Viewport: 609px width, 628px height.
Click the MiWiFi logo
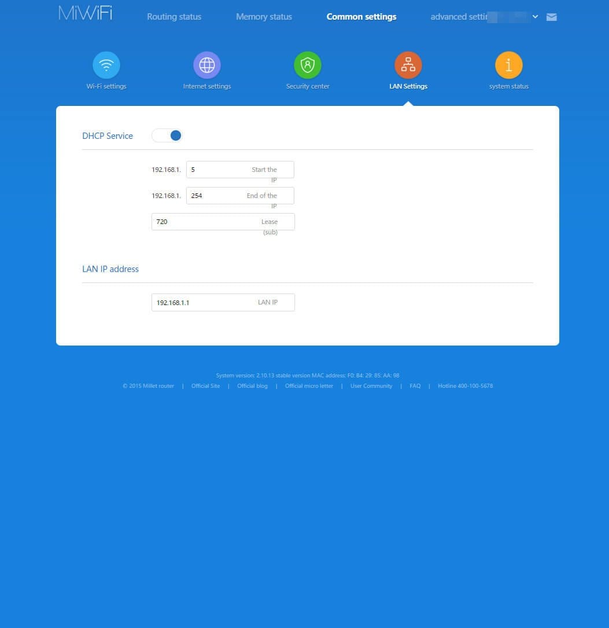point(86,14)
